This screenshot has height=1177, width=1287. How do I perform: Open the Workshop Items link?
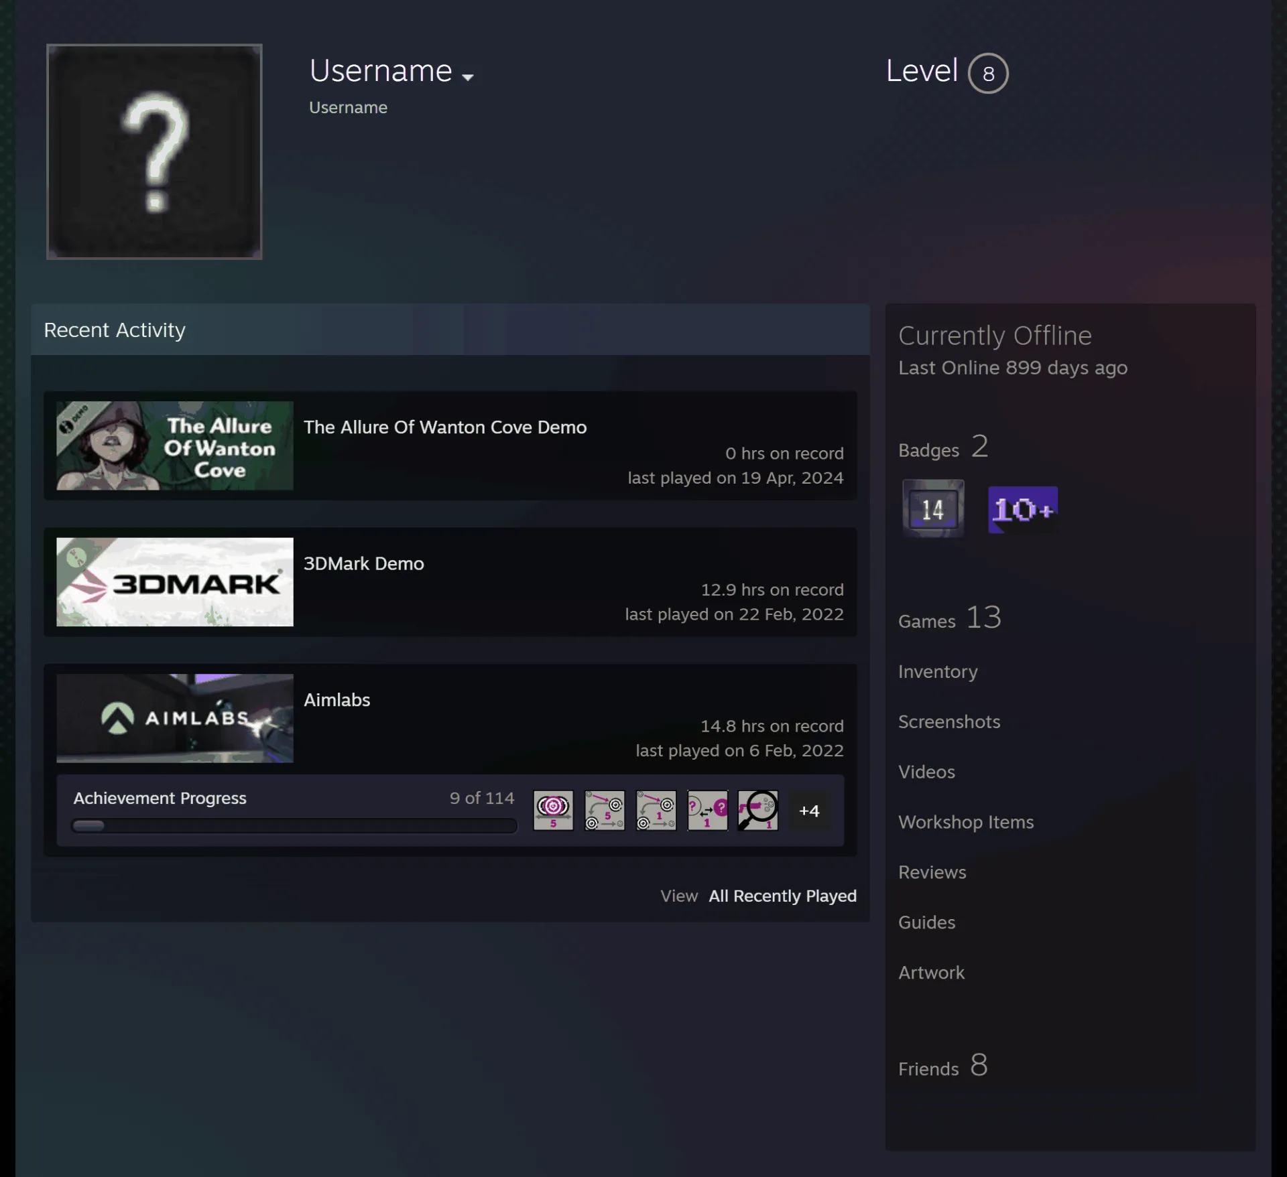[x=966, y=822]
